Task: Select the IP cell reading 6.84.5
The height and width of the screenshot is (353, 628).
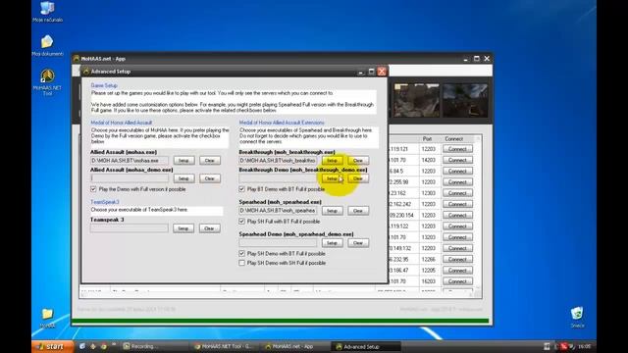Action: (x=403, y=171)
